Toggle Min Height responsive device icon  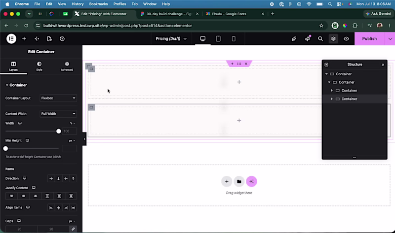tap(28, 140)
